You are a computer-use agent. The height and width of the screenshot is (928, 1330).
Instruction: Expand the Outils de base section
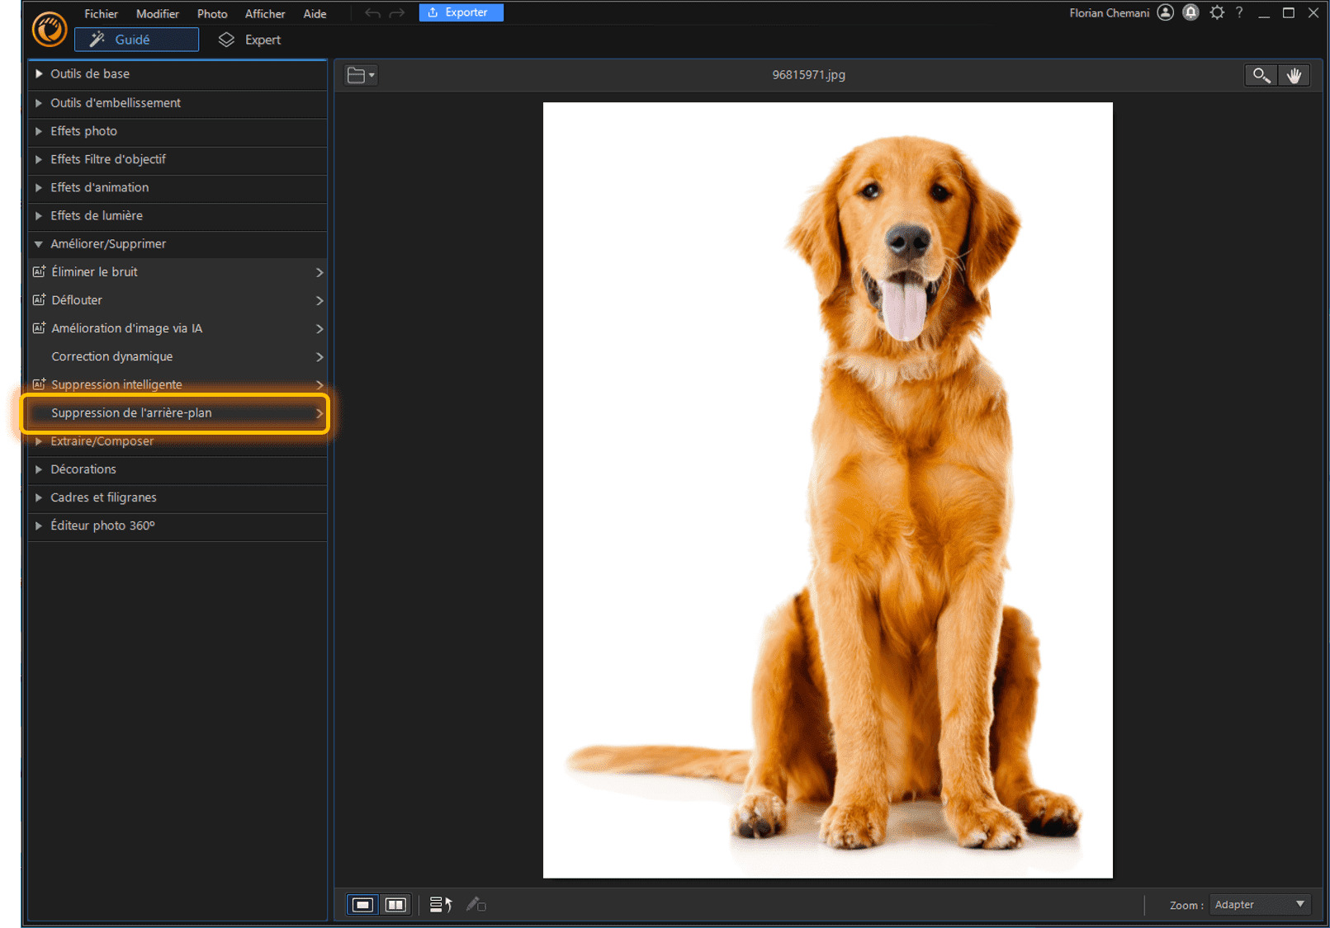(90, 74)
